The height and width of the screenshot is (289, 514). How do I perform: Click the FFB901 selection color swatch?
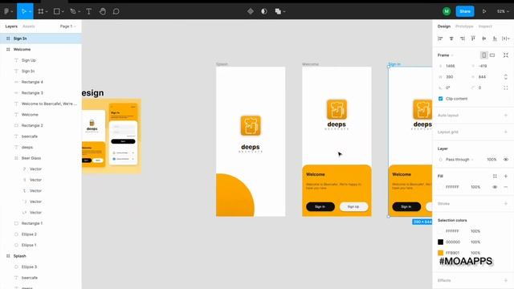pos(441,253)
